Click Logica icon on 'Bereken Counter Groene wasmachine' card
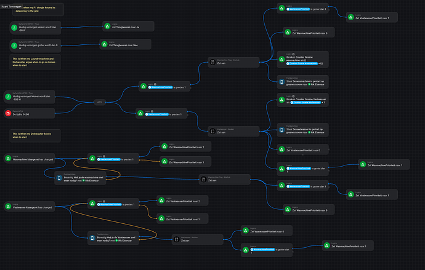425x270 pixels. coord(282,59)
